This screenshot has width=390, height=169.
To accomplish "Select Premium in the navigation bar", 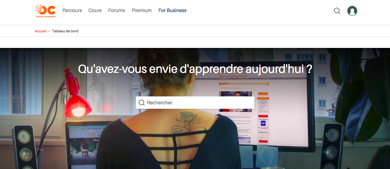I will (x=142, y=10).
